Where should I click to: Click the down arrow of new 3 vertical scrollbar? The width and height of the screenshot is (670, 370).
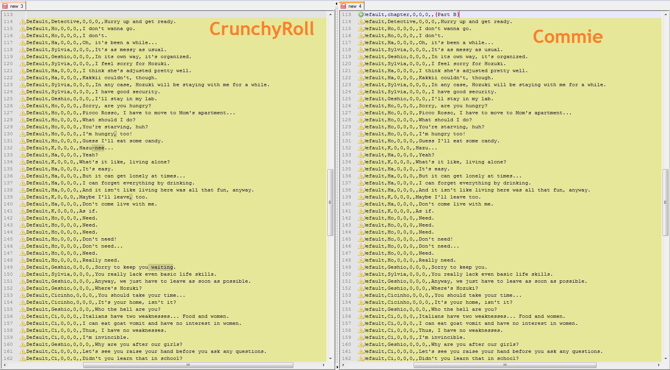point(331,358)
